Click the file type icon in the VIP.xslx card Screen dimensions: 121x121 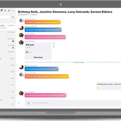pos(27,52)
